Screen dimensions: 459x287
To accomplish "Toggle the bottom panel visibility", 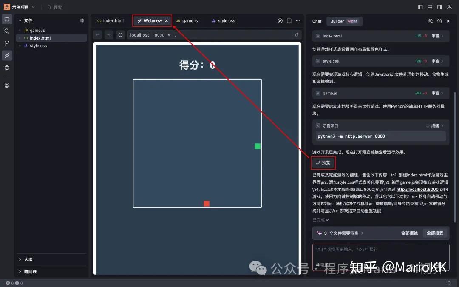I will pyautogui.click(x=430, y=6).
